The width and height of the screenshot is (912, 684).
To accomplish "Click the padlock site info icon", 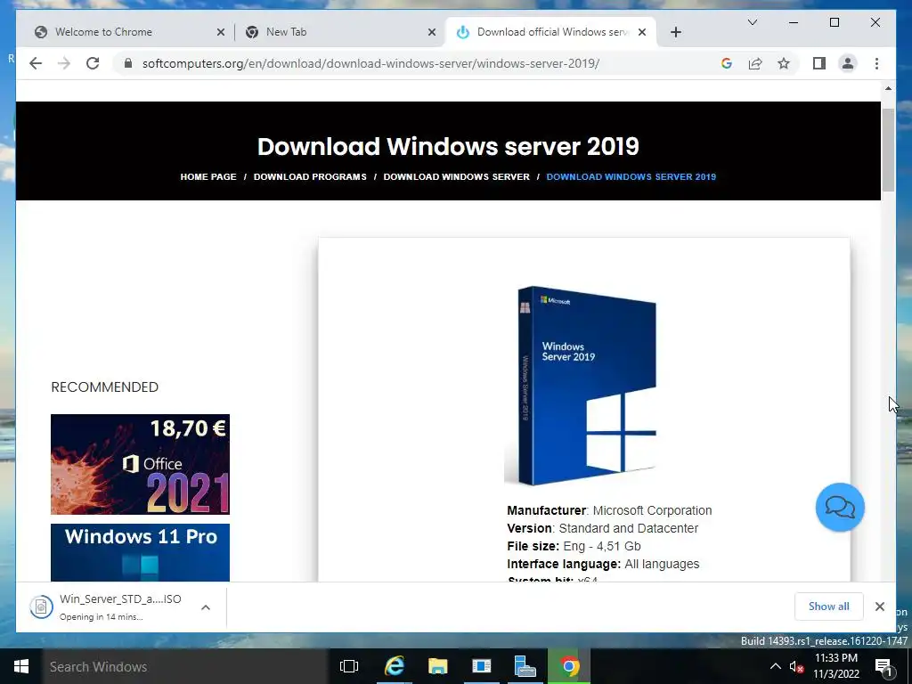I will 128,63.
